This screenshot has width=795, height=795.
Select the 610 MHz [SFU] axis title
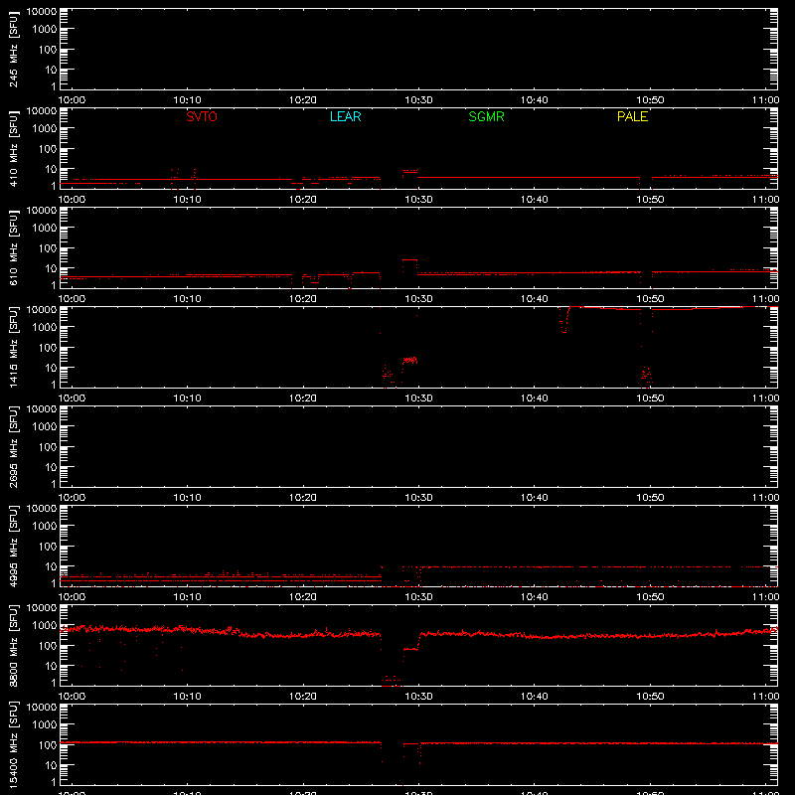tap(13, 248)
